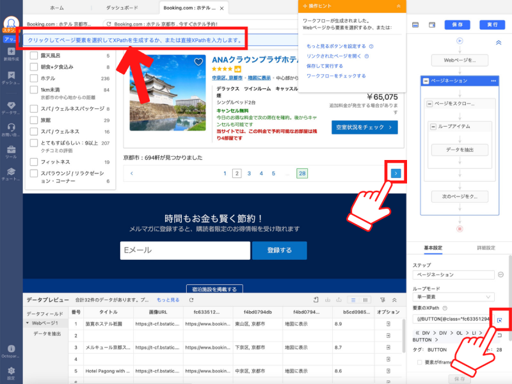Click the Octoparse account avatar

(x=11, y=23)
